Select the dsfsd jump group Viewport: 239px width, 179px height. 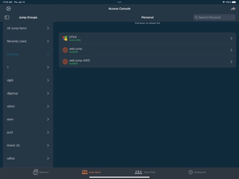point(28,106)
